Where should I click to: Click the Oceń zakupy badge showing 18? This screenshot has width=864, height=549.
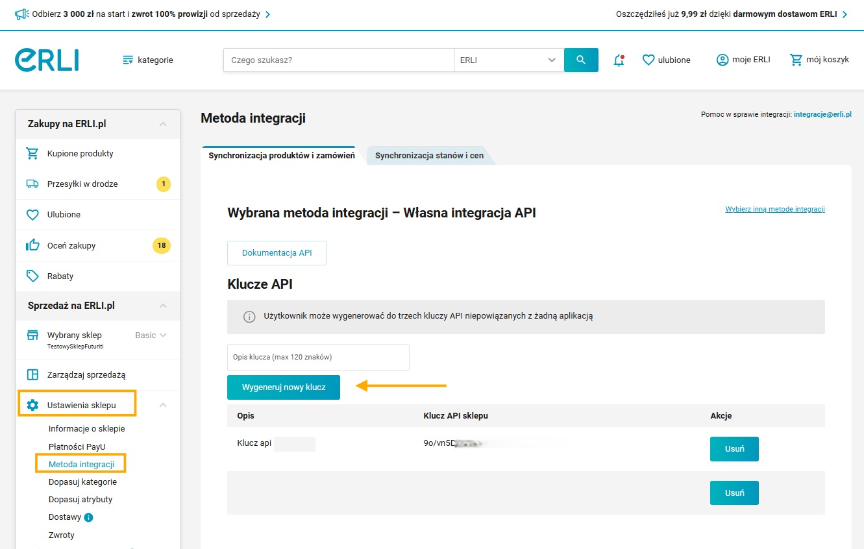click(162, 245)
